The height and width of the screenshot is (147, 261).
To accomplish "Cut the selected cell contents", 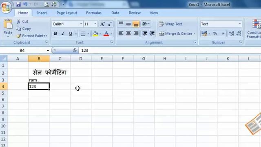I will 22,21.
